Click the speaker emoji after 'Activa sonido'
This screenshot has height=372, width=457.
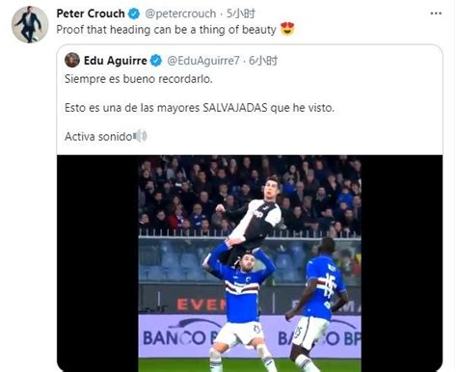140,136
